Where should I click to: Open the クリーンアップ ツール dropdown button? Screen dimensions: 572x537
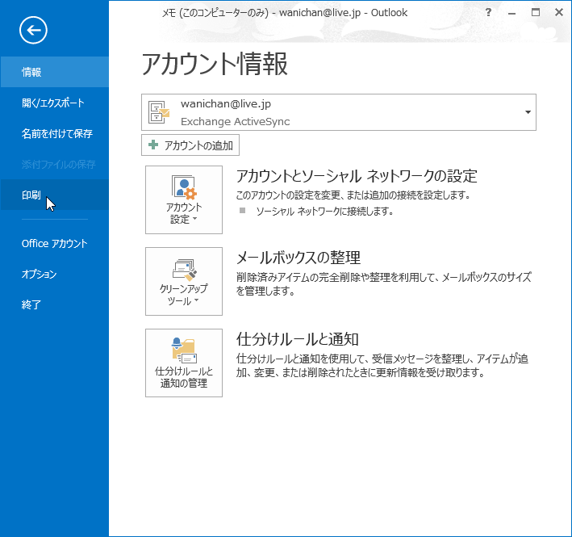coord(183,281)
